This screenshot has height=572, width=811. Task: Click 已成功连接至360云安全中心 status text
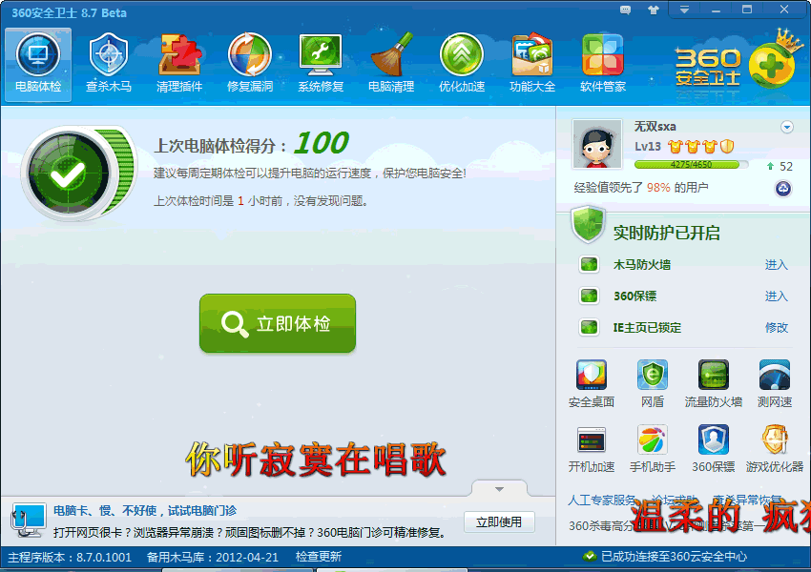674,557
